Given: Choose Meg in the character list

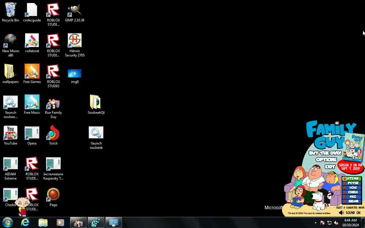Looking at the screenshot, I should tap(352, 197).
